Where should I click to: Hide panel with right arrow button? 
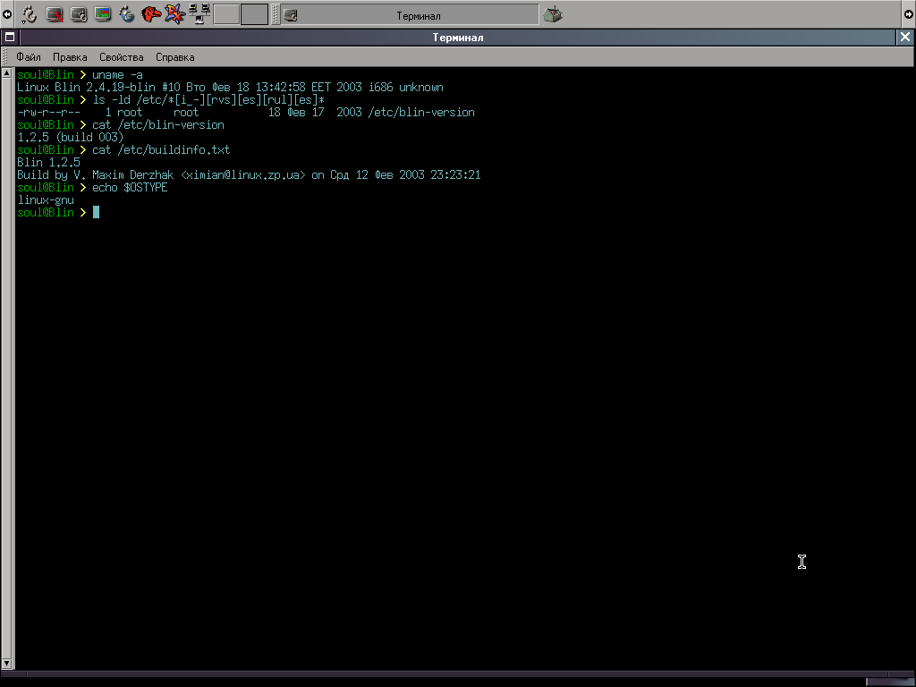point(909,14)
